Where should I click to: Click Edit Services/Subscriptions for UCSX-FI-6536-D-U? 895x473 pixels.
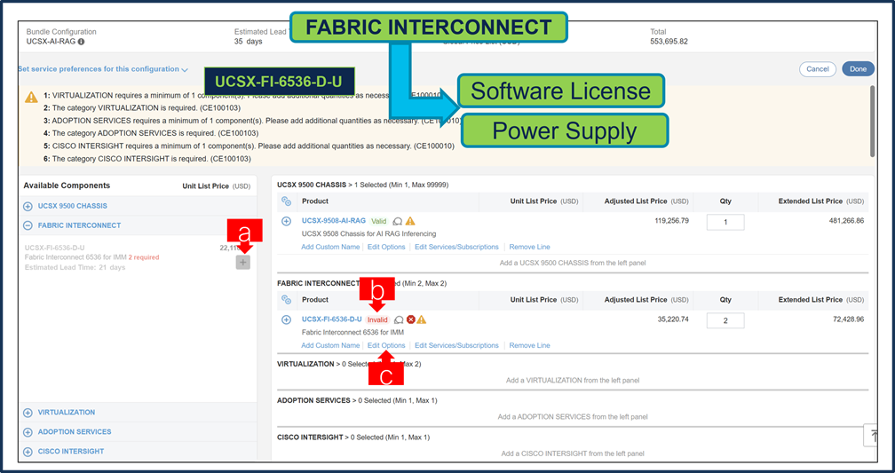pos(456,346)
